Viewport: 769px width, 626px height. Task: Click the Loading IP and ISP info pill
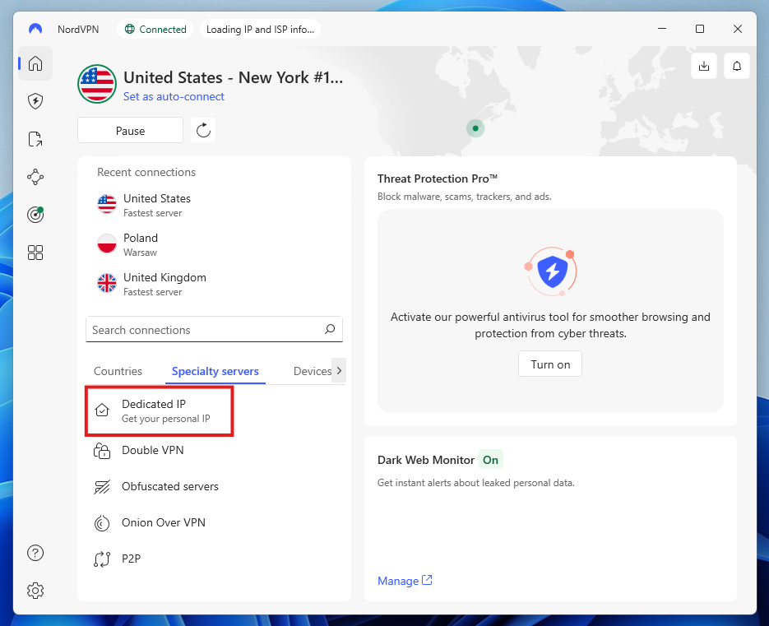(x=260, y=30)
